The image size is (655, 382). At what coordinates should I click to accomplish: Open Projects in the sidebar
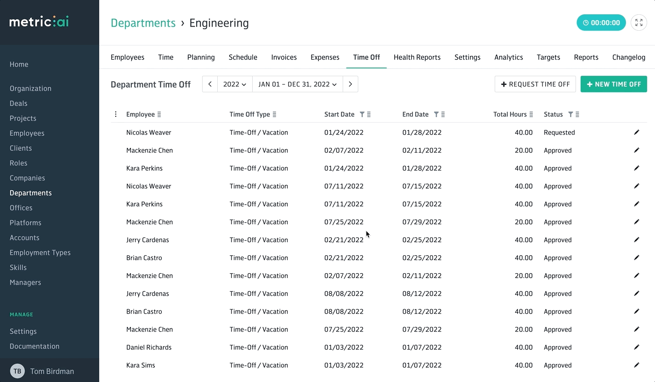[23, 118]
